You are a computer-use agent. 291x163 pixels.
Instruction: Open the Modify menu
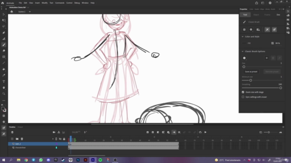click(45, 3)
